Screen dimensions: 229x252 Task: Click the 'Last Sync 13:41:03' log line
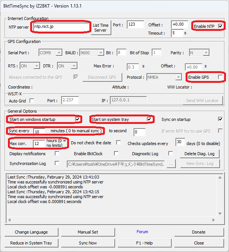(53, 177)
